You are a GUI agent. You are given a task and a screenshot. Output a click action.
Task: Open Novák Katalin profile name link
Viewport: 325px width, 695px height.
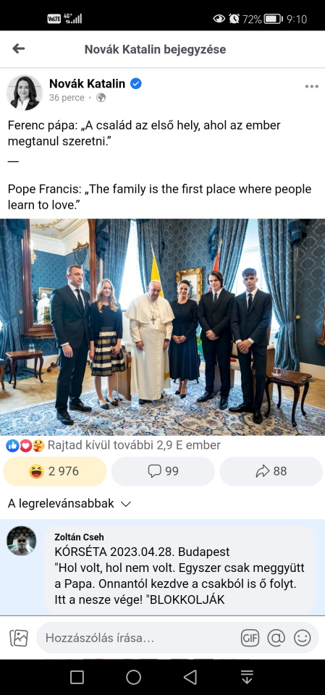point(88,83)
